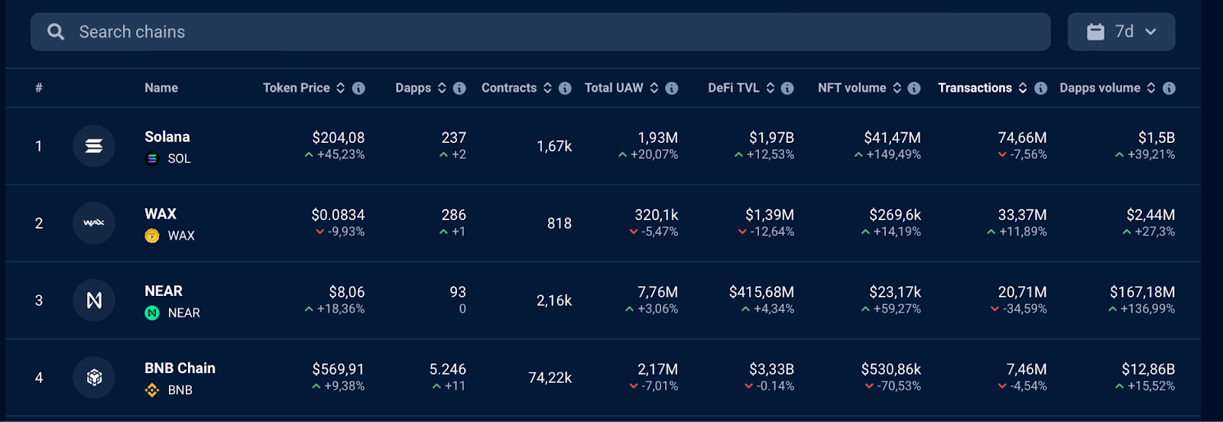The image size is (1223, 422).
Task: Select BNB Chain dapps count 5.246
Action: (x=448, y=369)
